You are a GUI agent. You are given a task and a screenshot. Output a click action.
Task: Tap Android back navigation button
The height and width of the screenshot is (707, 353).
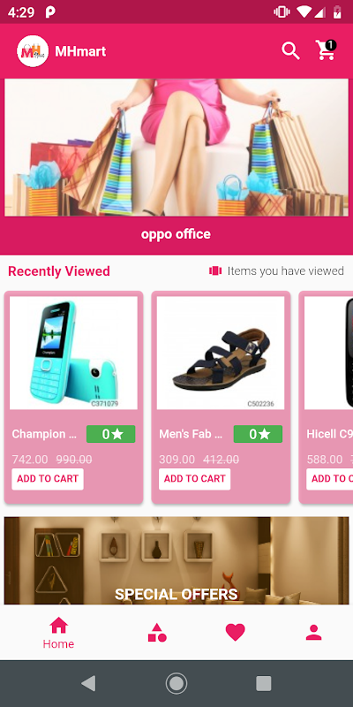pyautogui.click(x=89, y=683)
